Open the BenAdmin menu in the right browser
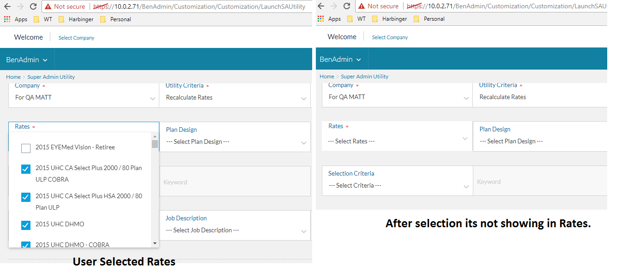 pos(340,59)
